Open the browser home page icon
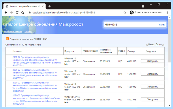The width and height of the screenshot is (173, 109). (23, 13)
